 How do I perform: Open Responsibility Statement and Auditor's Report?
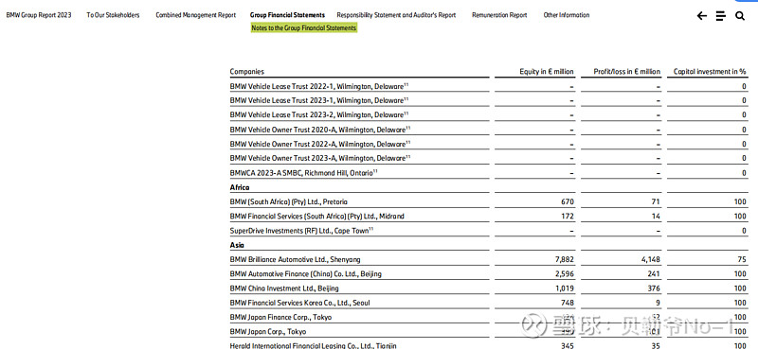click(x=396, y=15)
